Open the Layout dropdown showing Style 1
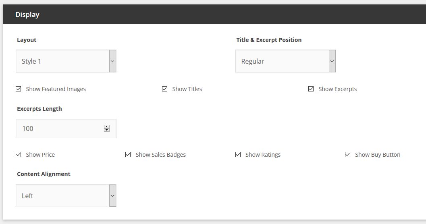426x224 pixels. pos(66,61)
